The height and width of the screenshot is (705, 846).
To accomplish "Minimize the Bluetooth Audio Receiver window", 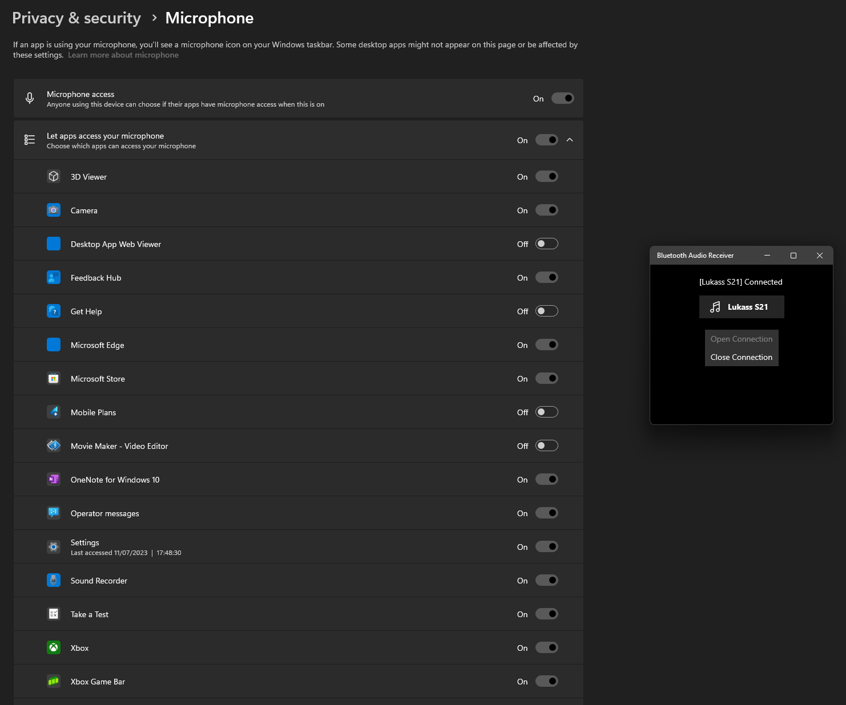I will click(x=767, y=256).
